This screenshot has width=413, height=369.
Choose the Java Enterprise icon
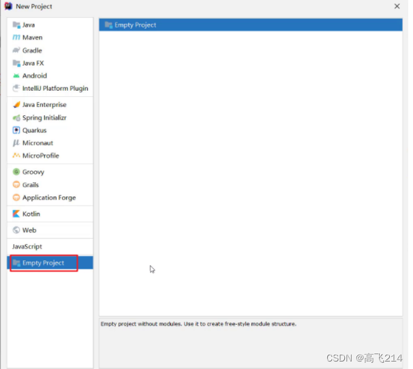pos(16,104)
